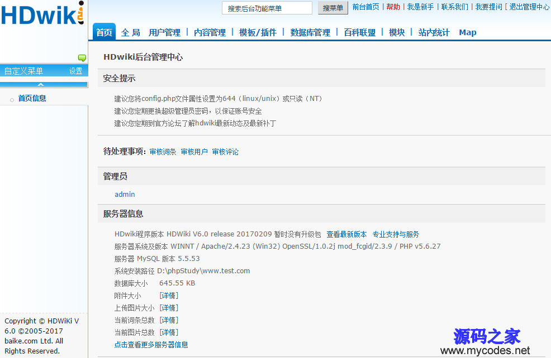
Task: Switch to the 首页 tab
Action: [104, 32]
